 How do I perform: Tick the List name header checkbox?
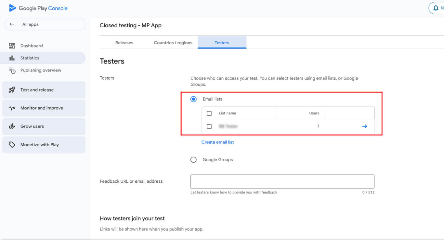pos(209,113)
